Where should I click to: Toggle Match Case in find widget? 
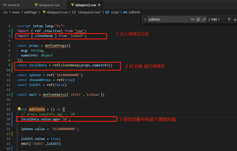pyautogui.click(x=193, y=19)
